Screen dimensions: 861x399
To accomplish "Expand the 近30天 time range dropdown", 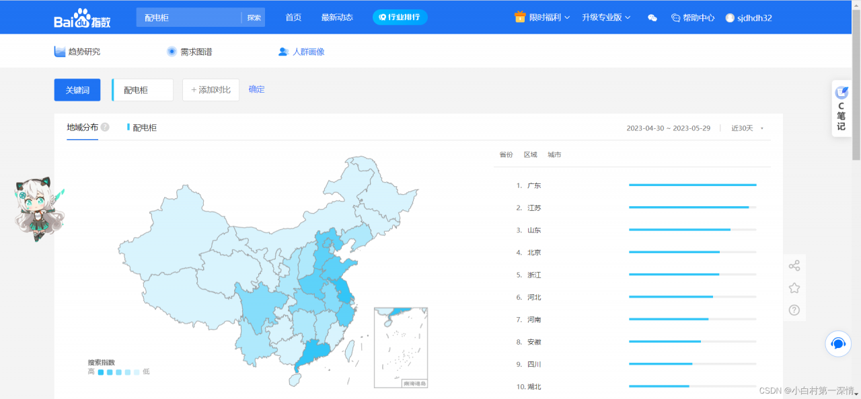I will 744,128.
